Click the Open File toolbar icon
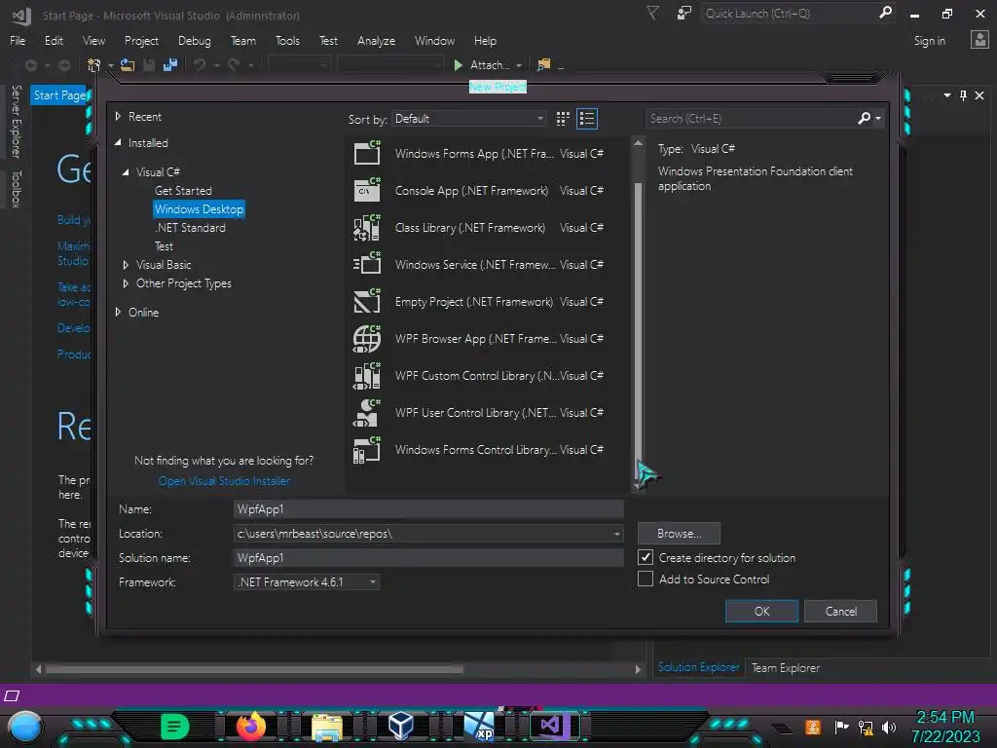Viewport: 997px width, 748px height. [128, 65]
